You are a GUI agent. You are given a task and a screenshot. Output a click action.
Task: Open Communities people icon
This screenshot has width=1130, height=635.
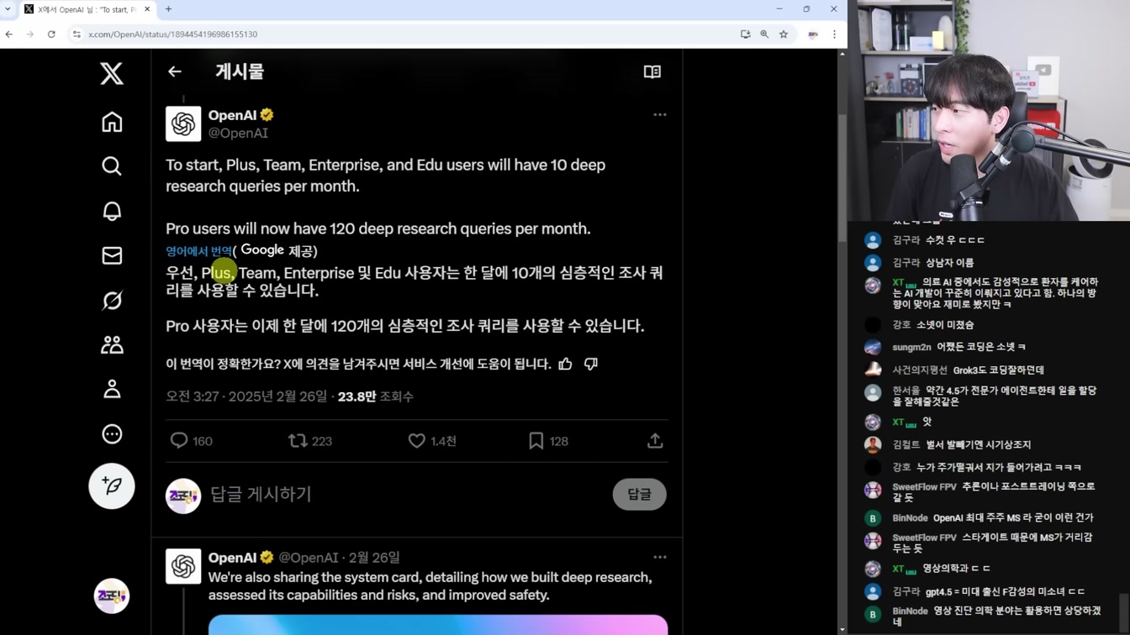[112, 344]
